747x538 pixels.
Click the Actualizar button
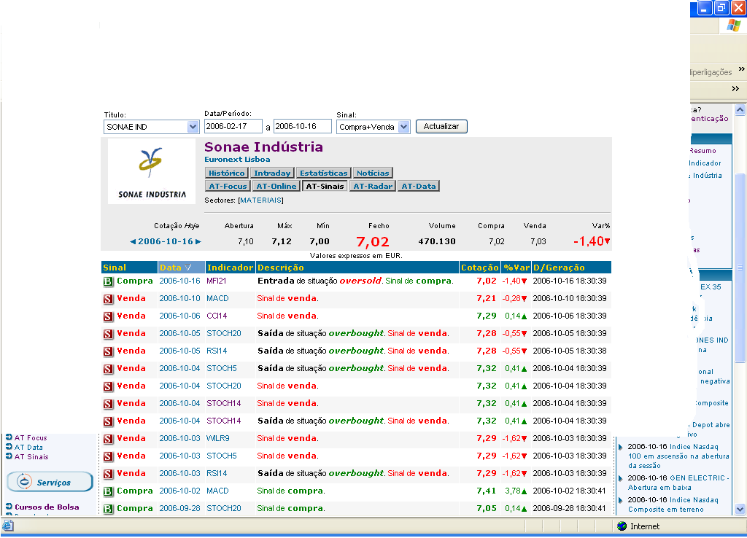pos(441,126)
